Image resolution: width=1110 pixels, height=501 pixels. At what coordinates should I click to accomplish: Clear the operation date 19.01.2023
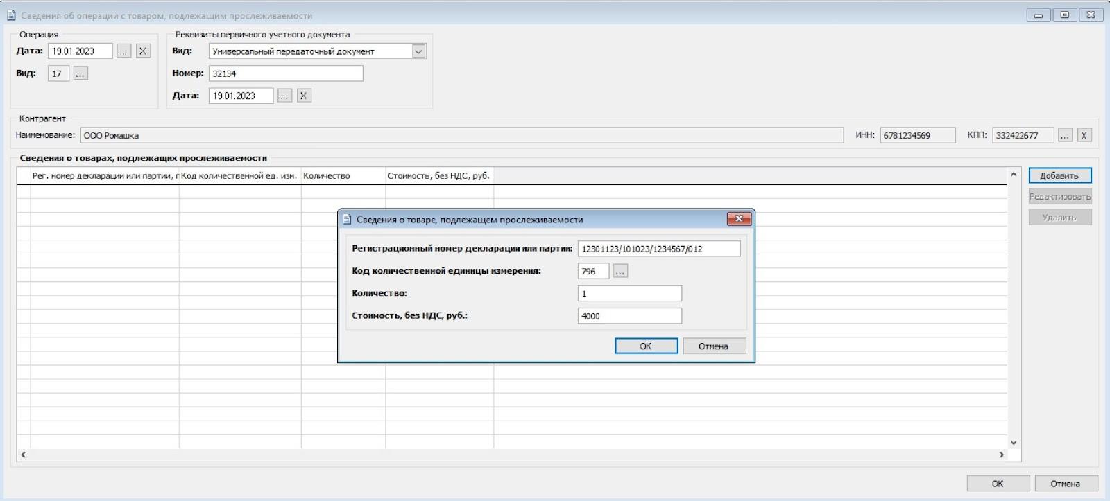[143, 51]
